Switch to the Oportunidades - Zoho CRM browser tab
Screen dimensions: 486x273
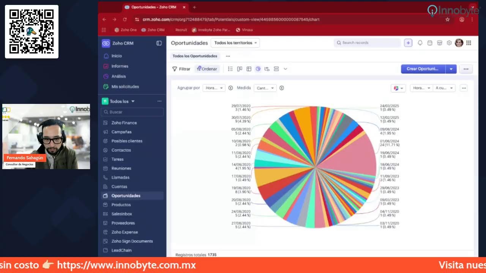(153, 7)
